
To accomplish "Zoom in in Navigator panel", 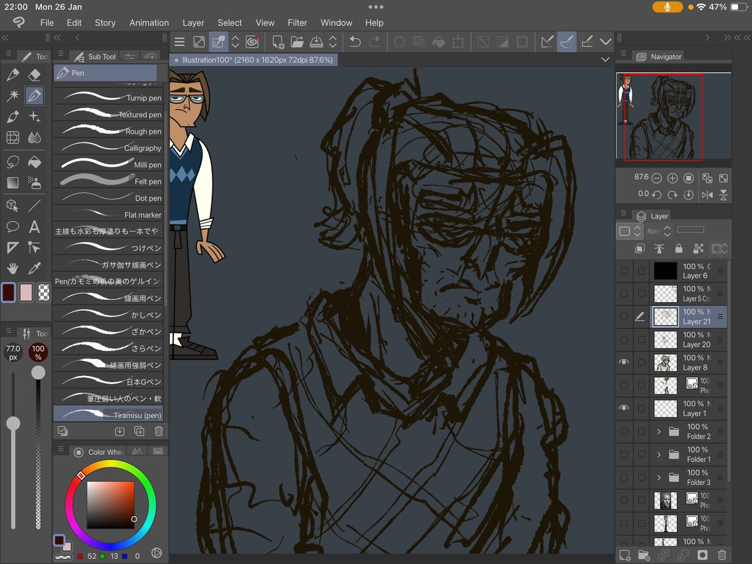I will 672,178.
